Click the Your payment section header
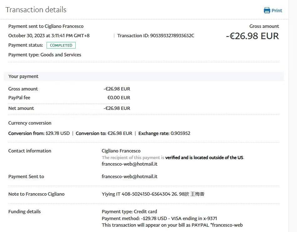The width and height of the screenshot is (297, 232). [23, 76]
